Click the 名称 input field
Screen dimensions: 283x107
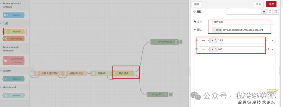(x=244, y=22)
